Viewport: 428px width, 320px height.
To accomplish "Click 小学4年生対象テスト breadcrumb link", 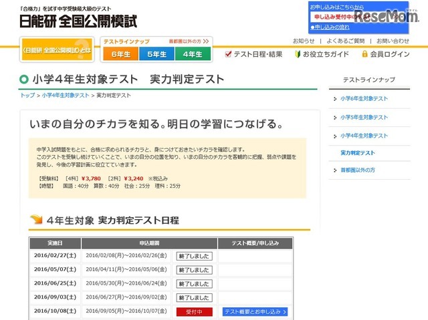I will (x=65, y=96).
